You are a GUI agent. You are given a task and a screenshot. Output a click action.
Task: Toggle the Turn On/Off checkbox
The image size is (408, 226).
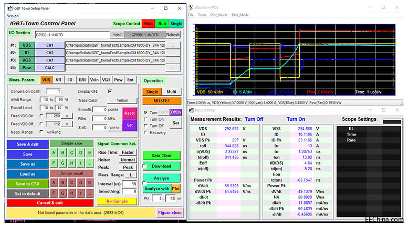[x=146, y=112]
